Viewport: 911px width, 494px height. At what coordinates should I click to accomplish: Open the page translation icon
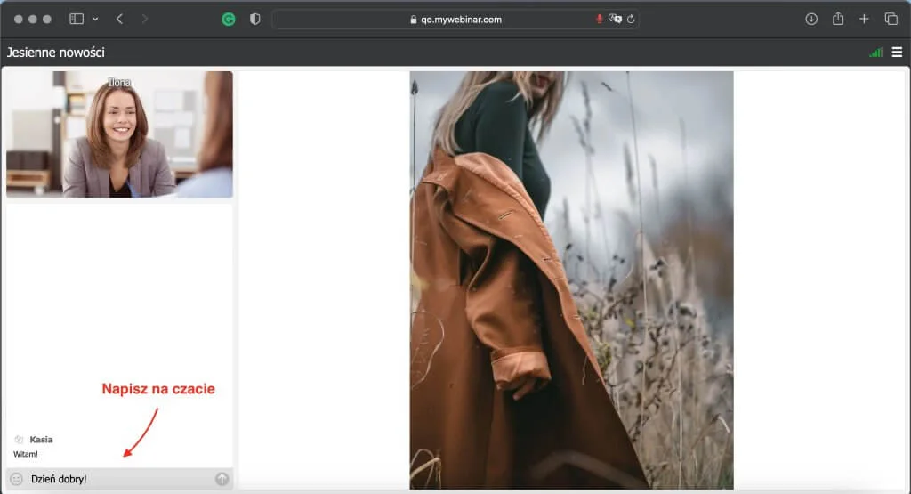615,20
